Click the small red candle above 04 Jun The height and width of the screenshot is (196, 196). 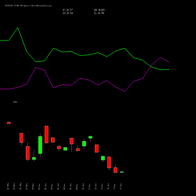point(59,147)
